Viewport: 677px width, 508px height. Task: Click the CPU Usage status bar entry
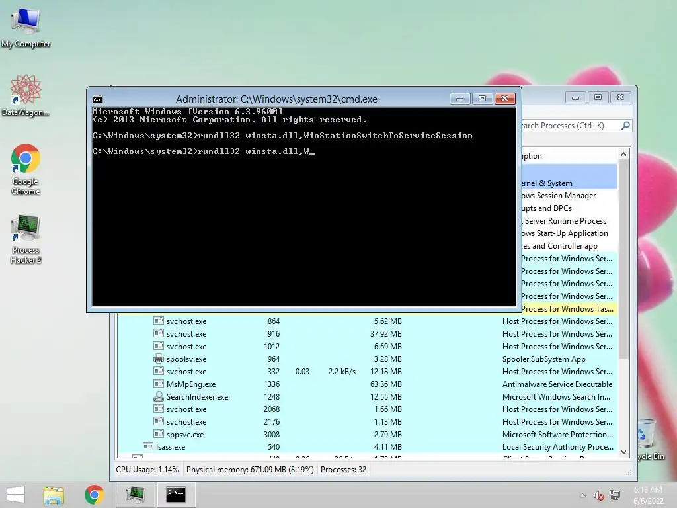147,470
